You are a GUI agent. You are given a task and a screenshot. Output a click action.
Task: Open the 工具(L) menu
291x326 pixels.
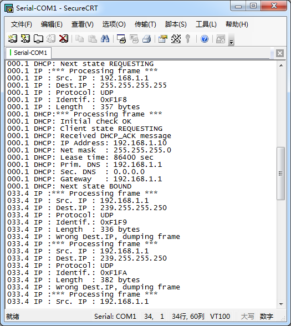tap(206, 24)
